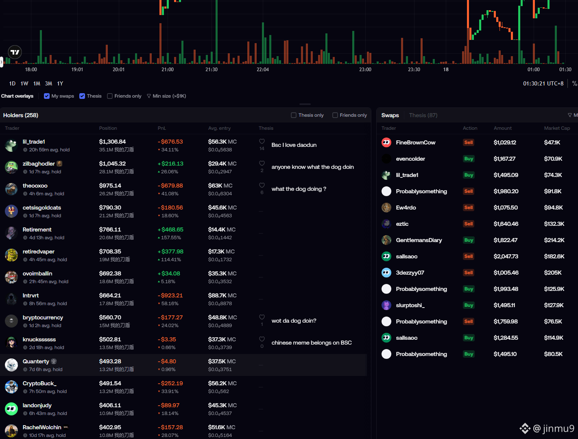Select the 1D chart range
Screen dimensions: 578x439
click(12, 83)
